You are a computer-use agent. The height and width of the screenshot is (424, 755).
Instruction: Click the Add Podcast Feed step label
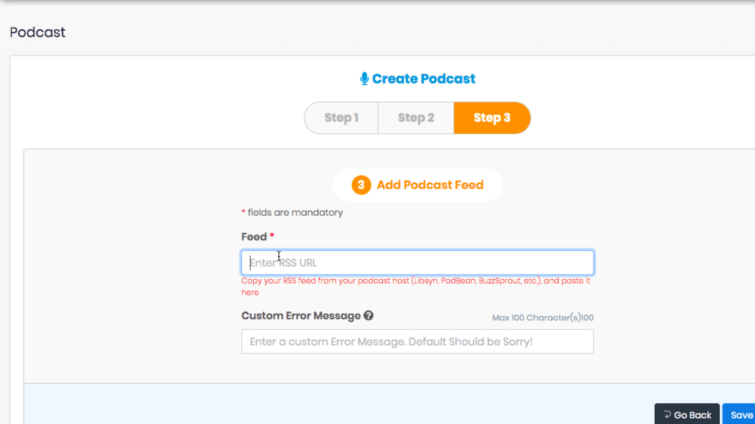click(430, 185)
